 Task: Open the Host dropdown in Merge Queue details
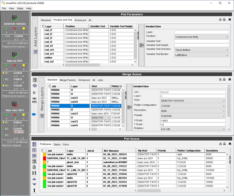pos(193,101)
